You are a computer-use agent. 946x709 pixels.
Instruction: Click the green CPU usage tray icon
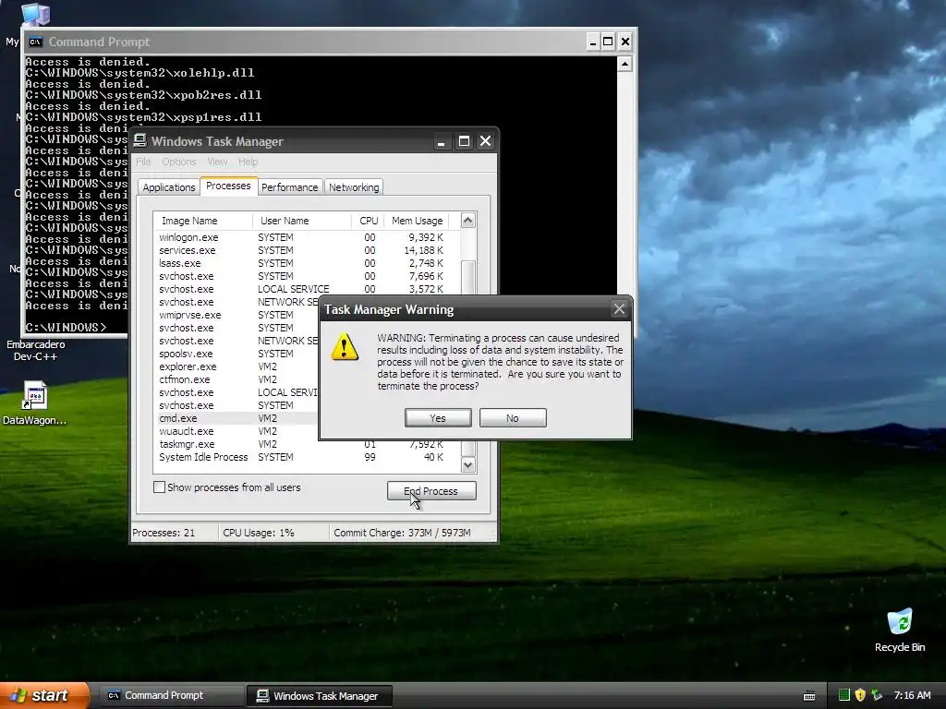pyautogui.click(x=844, y=695)
